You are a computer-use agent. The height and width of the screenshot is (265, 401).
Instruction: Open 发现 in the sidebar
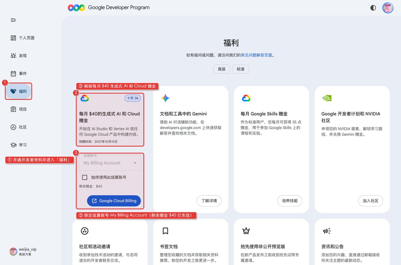19,56
